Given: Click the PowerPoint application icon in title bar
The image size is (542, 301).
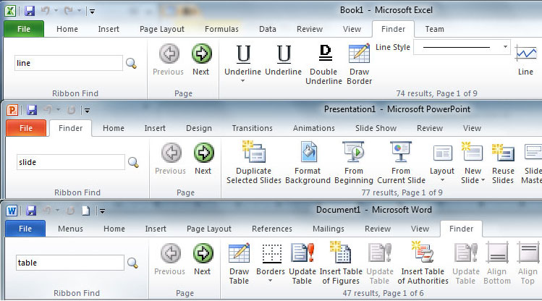Looking at the screenshot, I should pos(12,110).
